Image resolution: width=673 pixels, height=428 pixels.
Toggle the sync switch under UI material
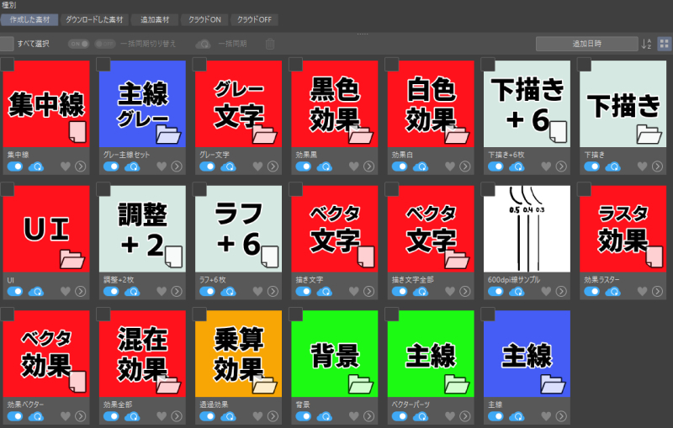(x=14, y=291)
